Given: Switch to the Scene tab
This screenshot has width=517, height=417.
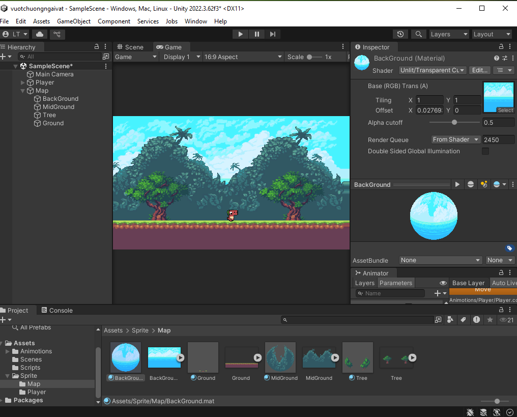Looking at the screenshot, I should point(130,47).
